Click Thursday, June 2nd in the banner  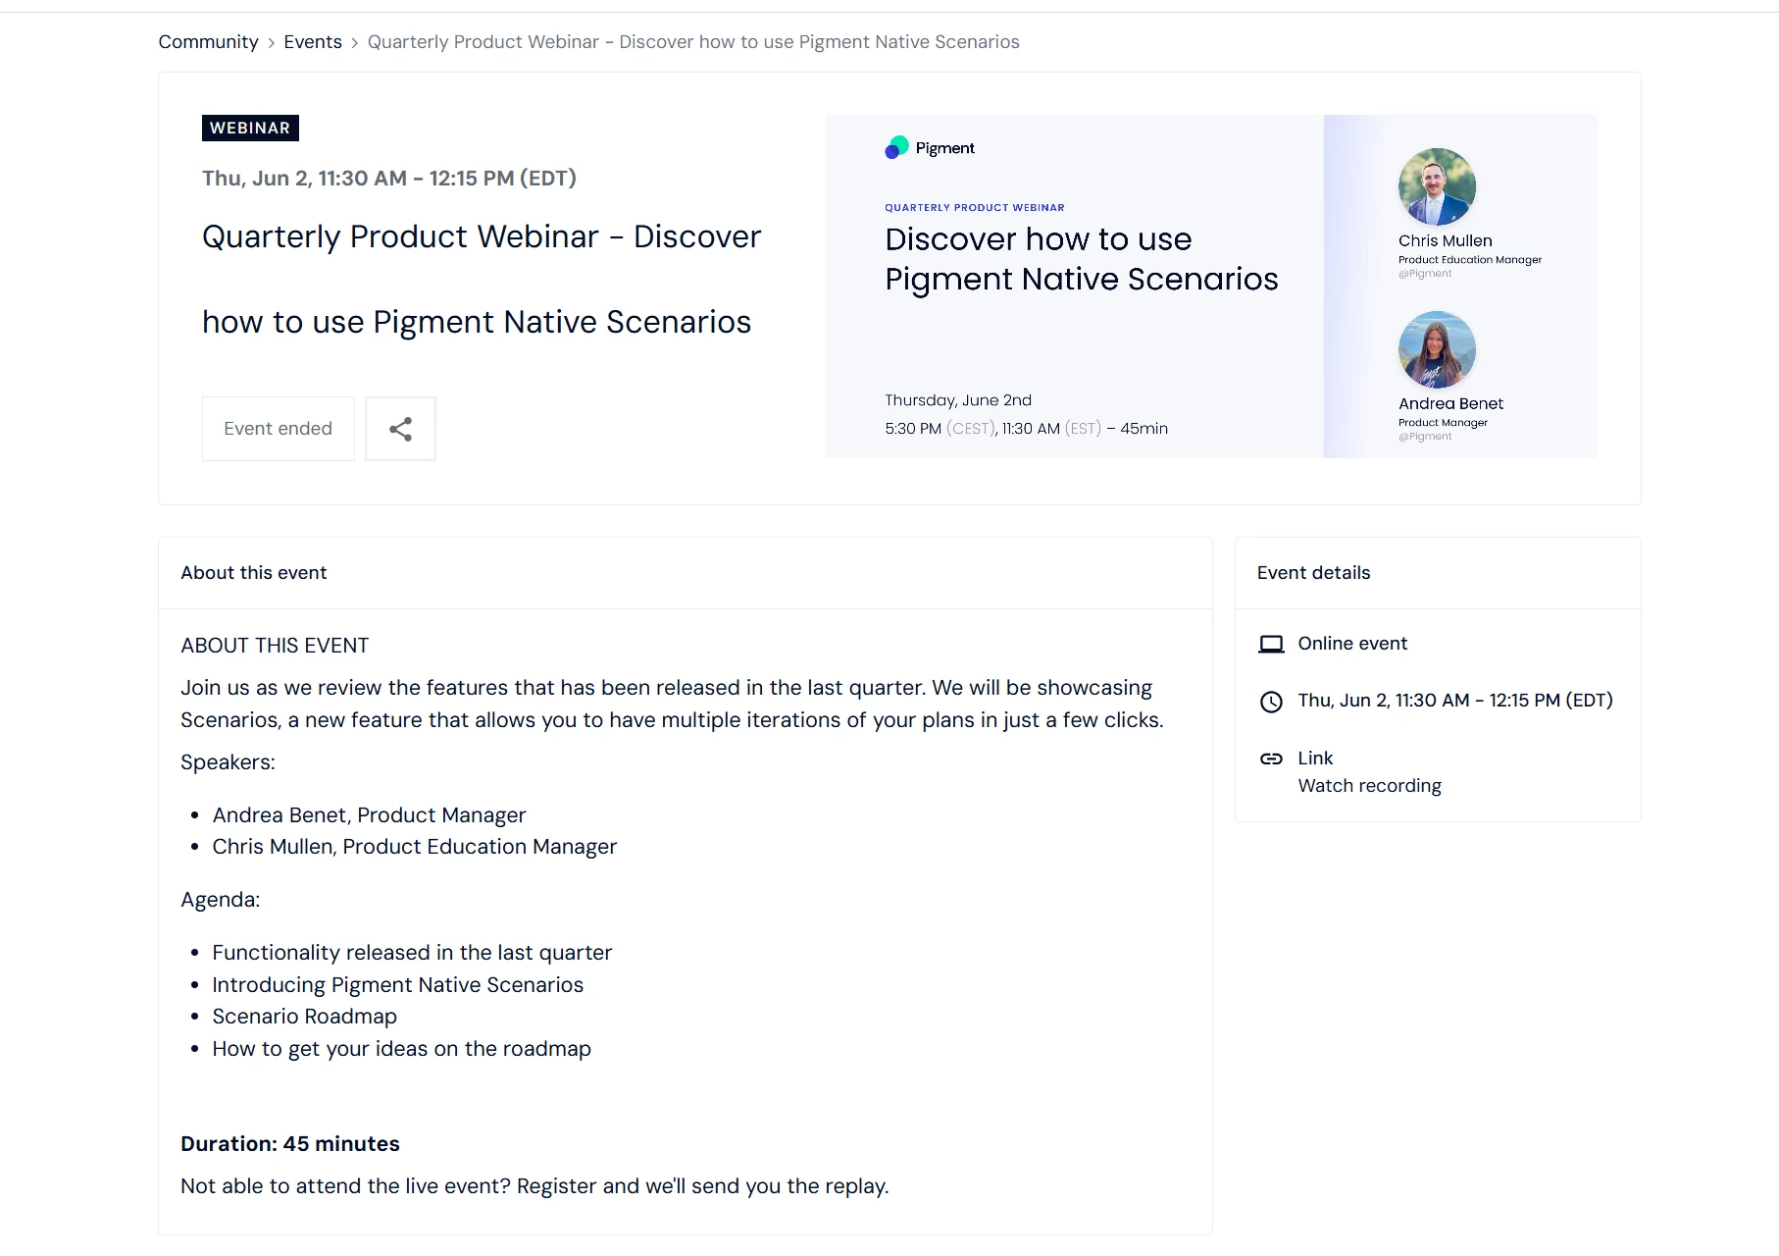958,400
